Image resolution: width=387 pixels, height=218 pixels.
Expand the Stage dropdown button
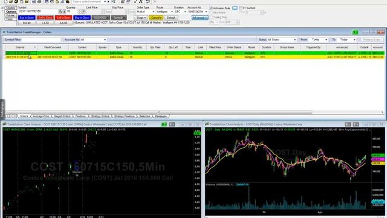(x=141, y=18)
